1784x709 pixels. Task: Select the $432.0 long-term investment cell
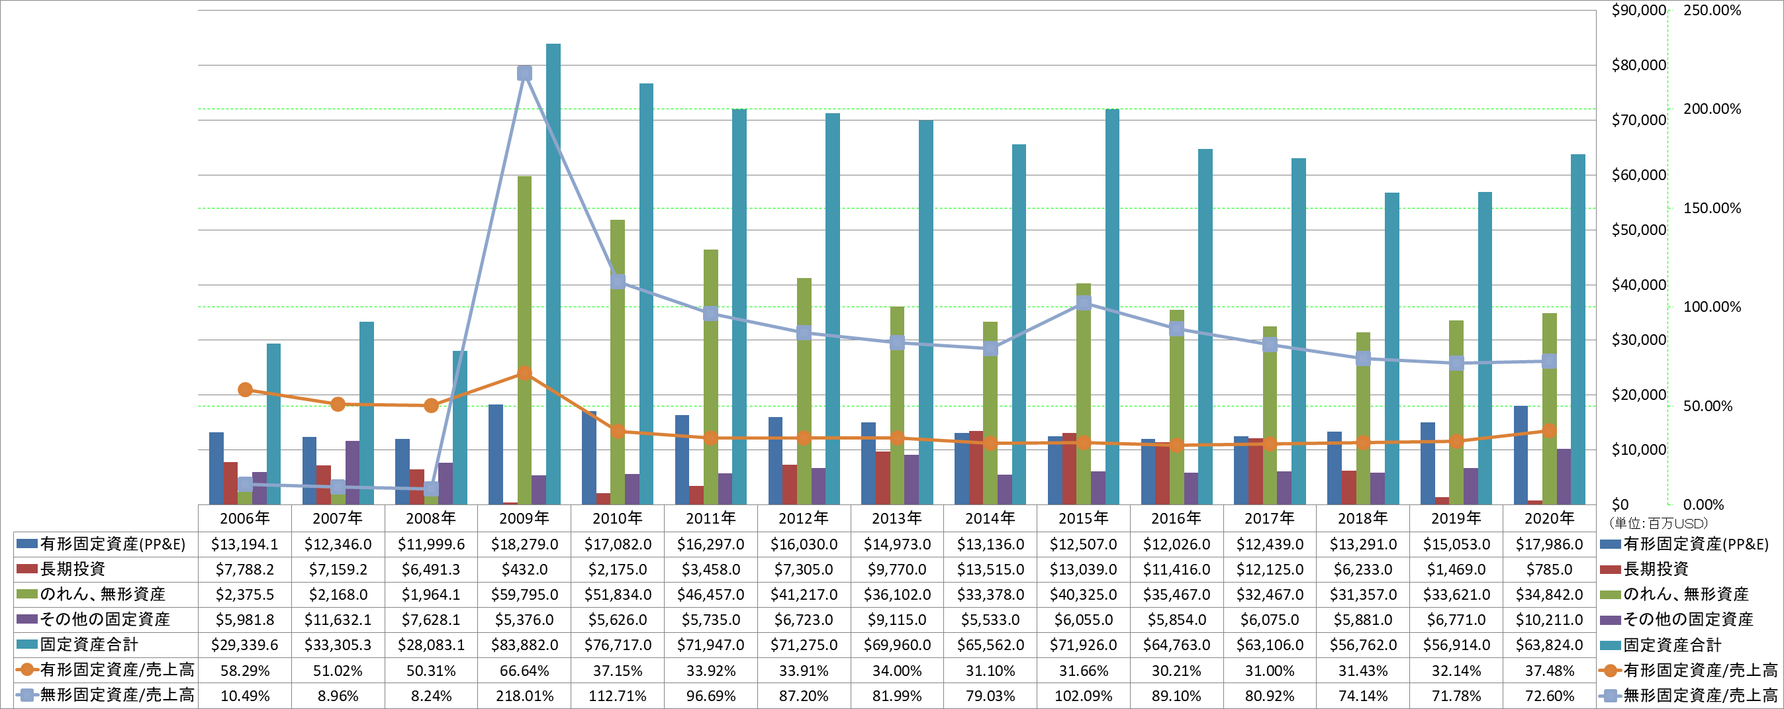(524, 569)
